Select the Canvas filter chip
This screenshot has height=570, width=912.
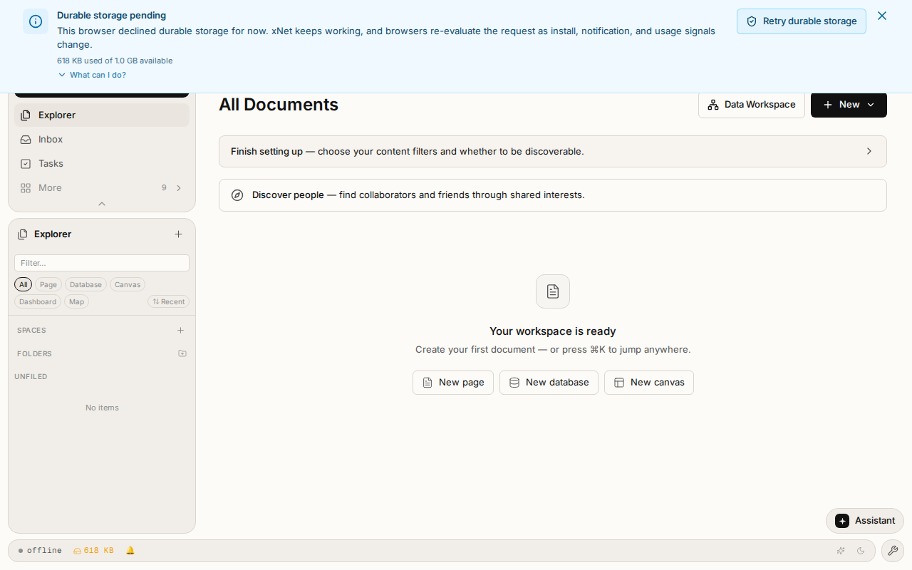pyautogui.click(x=128, y=284)
